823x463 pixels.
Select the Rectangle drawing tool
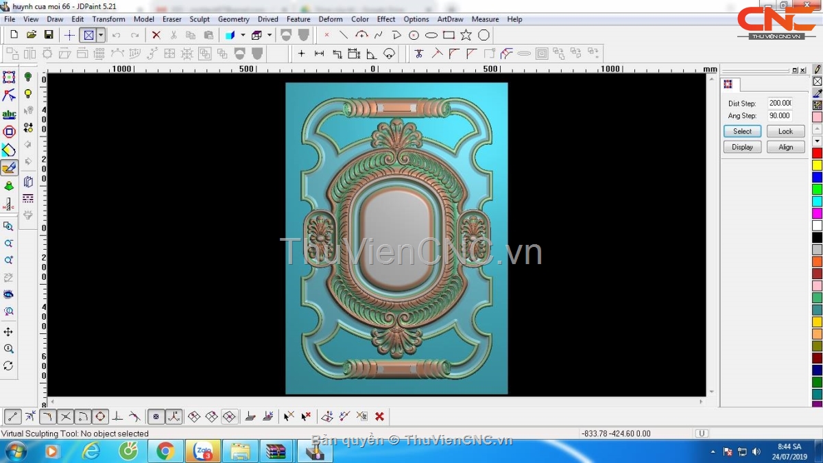(x=449, y=35)
